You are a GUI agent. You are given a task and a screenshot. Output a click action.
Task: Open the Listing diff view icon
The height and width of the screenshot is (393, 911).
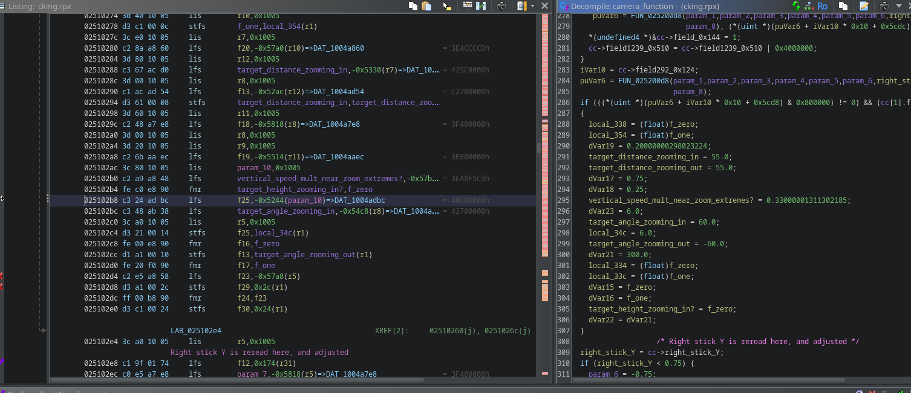481,6
